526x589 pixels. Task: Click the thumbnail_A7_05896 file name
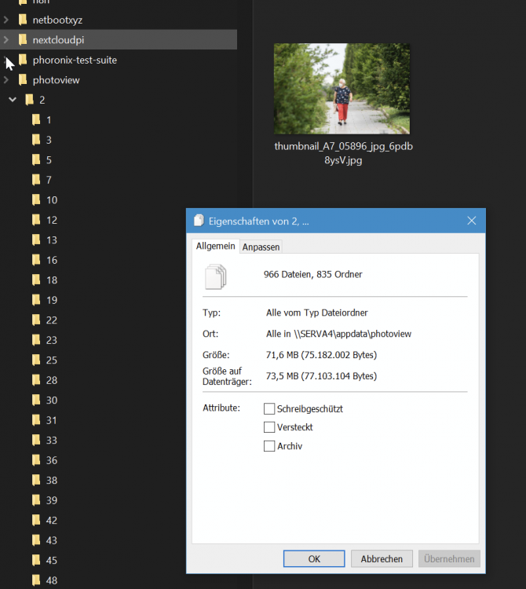pos(344,153)
